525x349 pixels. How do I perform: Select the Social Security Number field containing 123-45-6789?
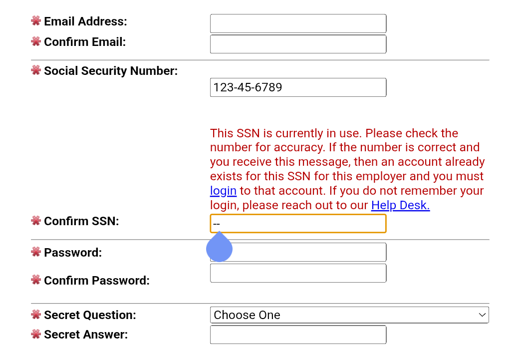[x=298, y=87]
